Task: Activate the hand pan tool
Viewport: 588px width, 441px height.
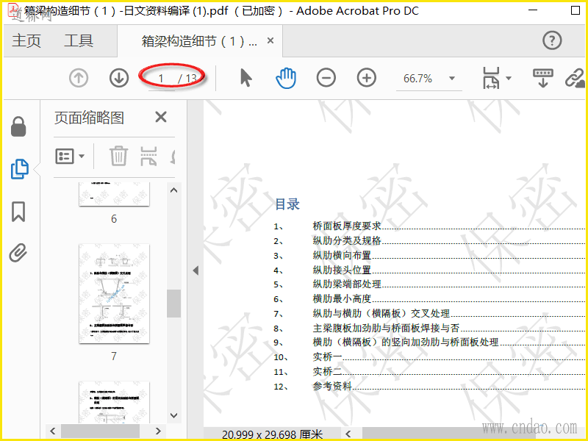Action: click(286, 78)
